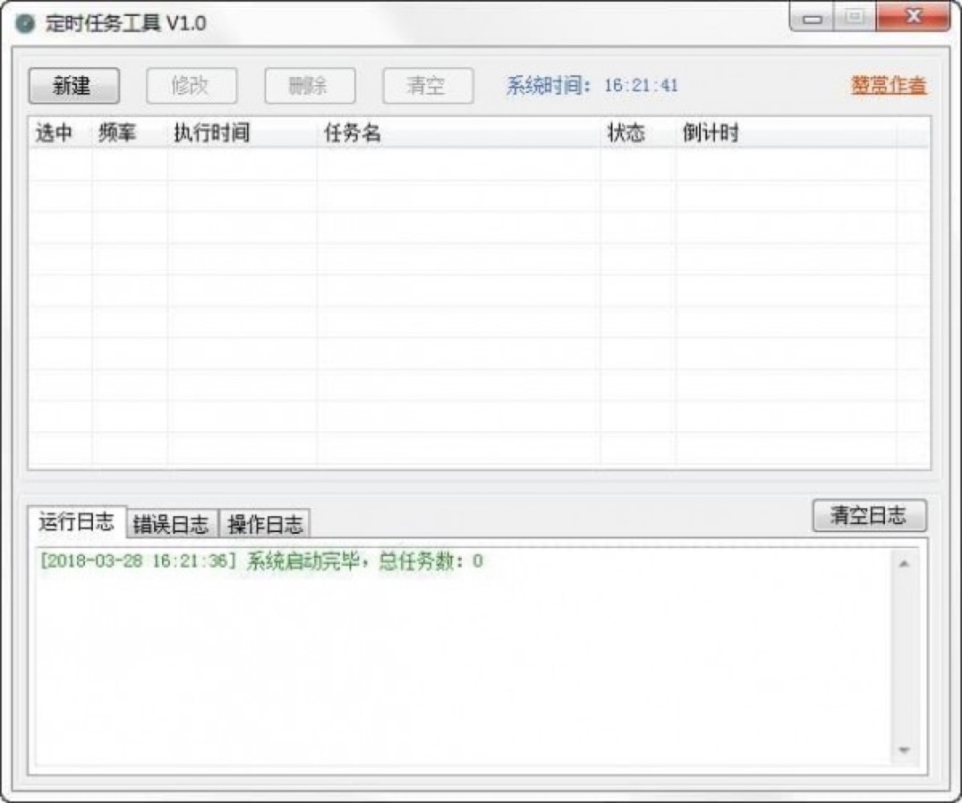Image resolution: width=962 pixels, height=803 pixels.
Task: Sort by the 选中 column header
Action: coord(60,132)
